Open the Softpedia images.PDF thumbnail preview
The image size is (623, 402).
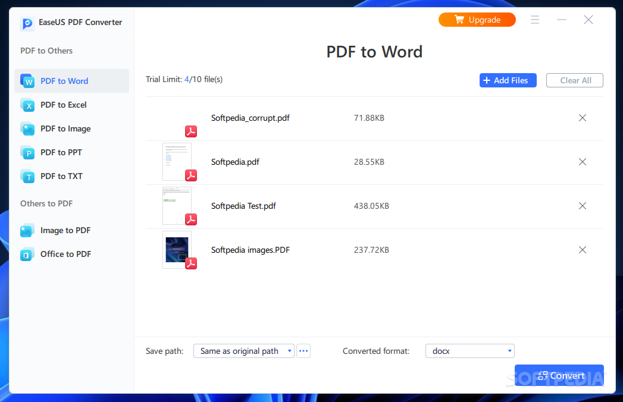click(x=177, y=250)
